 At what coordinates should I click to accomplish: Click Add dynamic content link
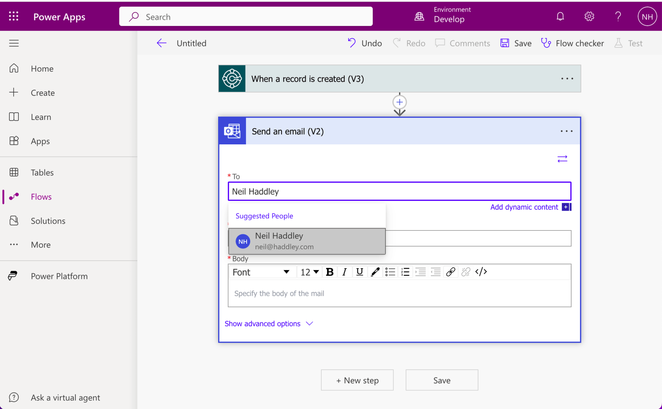(x=524, y=207)
